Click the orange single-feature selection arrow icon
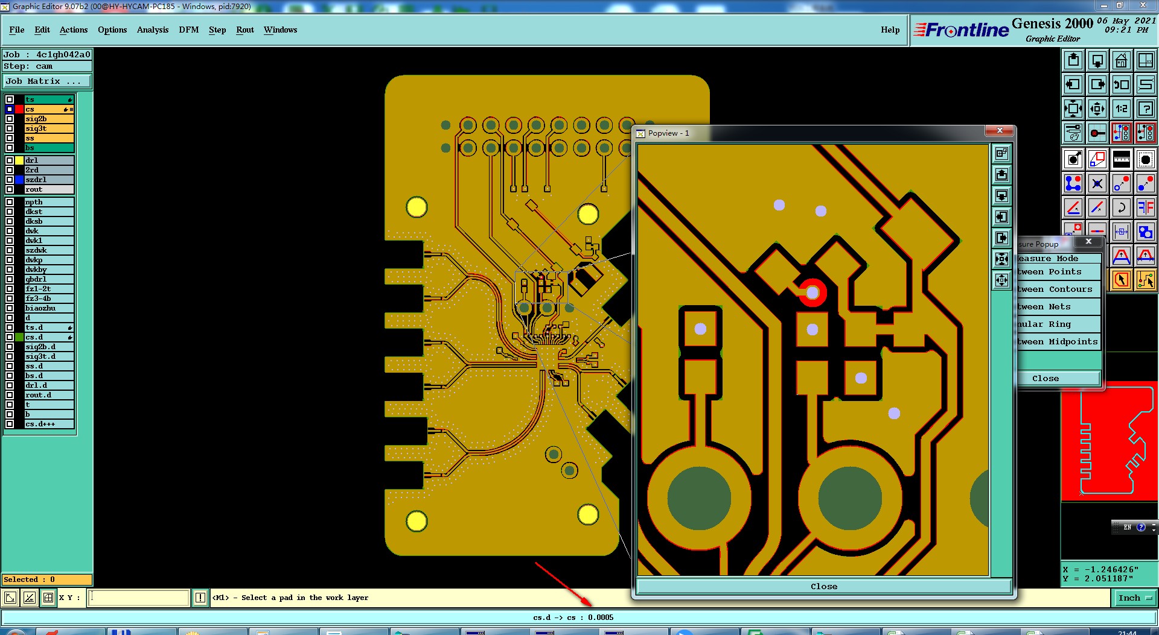This screenshot has width=1159, height=635. pyautogui.click(x=1122, y=280)
